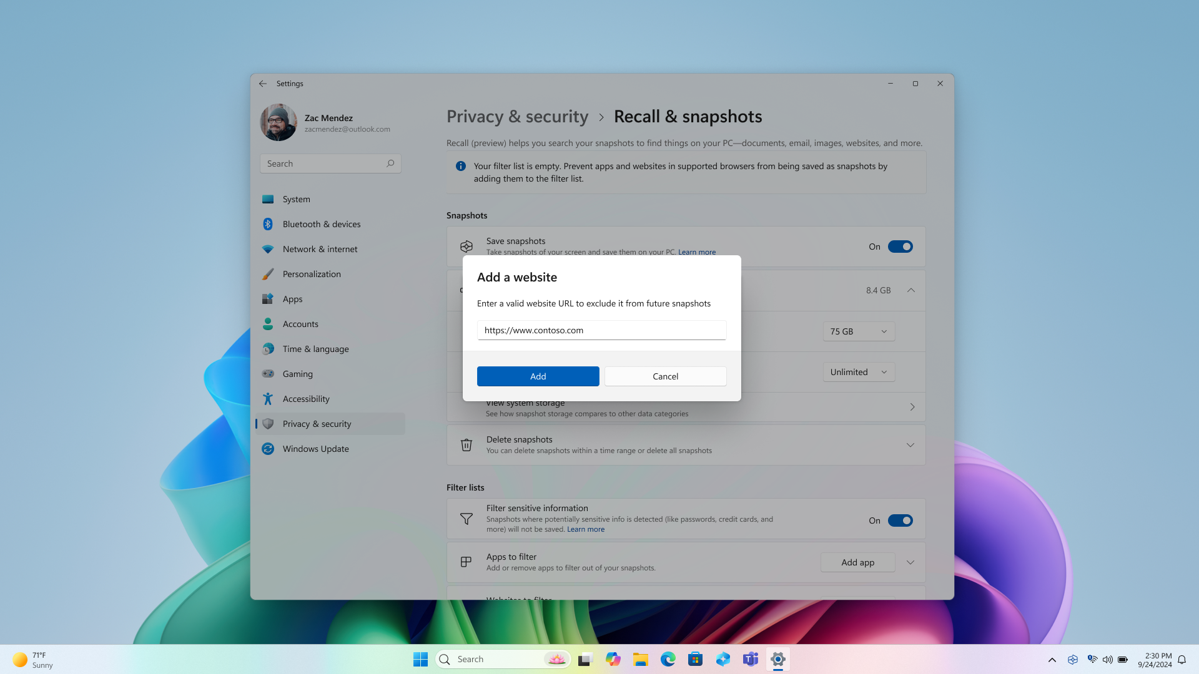Click the Apps to filter grid icon
Viewport: 1199px width, 674px height.
[x=466, y=562]
